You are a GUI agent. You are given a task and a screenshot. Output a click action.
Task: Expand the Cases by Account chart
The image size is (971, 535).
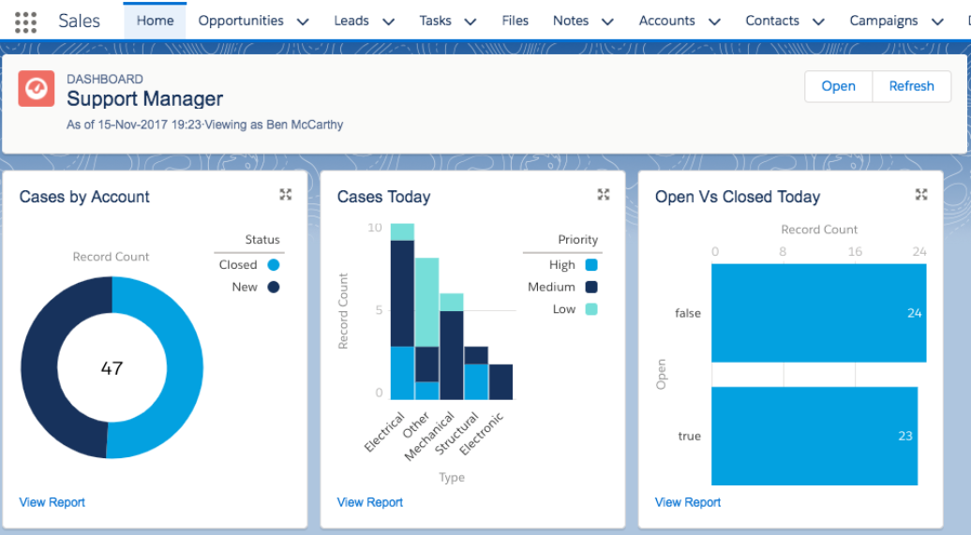286,195
